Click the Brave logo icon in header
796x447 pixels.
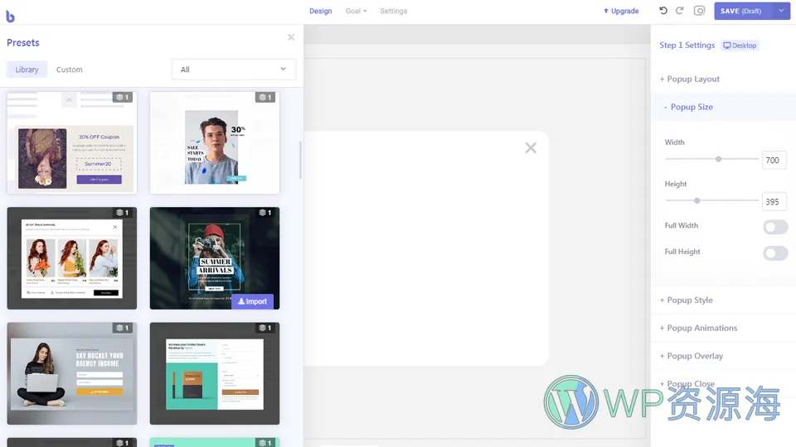[10, 16]
